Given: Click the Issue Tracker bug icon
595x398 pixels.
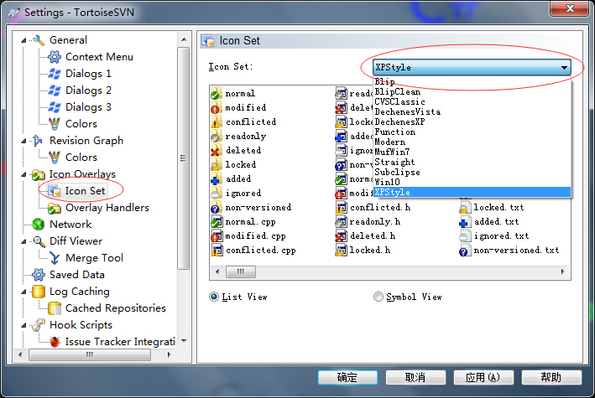Looking at the screenshot, I should [x=55, y=342].
